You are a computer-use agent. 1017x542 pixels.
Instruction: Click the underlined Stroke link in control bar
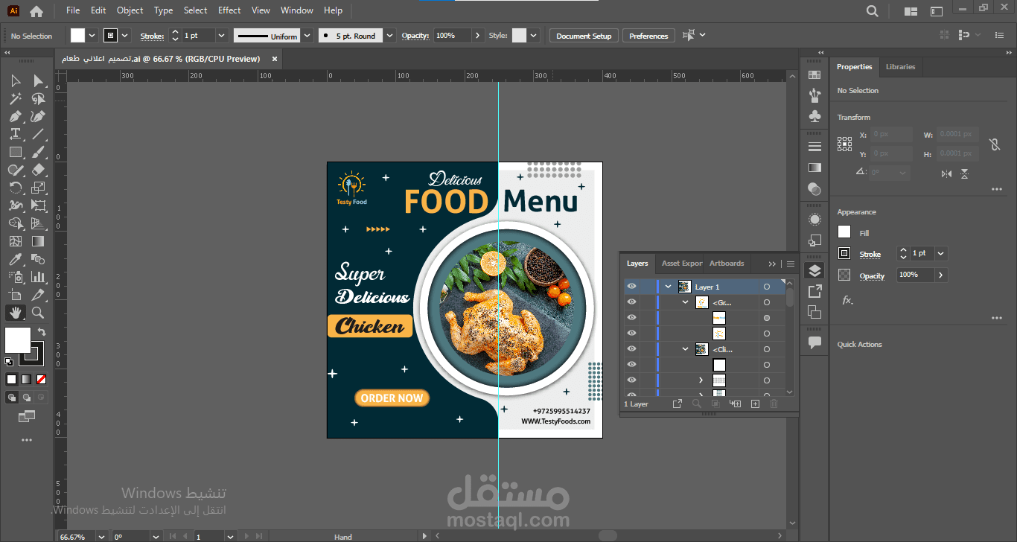[152, 36]
